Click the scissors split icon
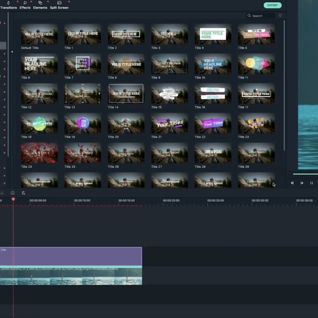318x318 pixels. (x=2, y=193)
